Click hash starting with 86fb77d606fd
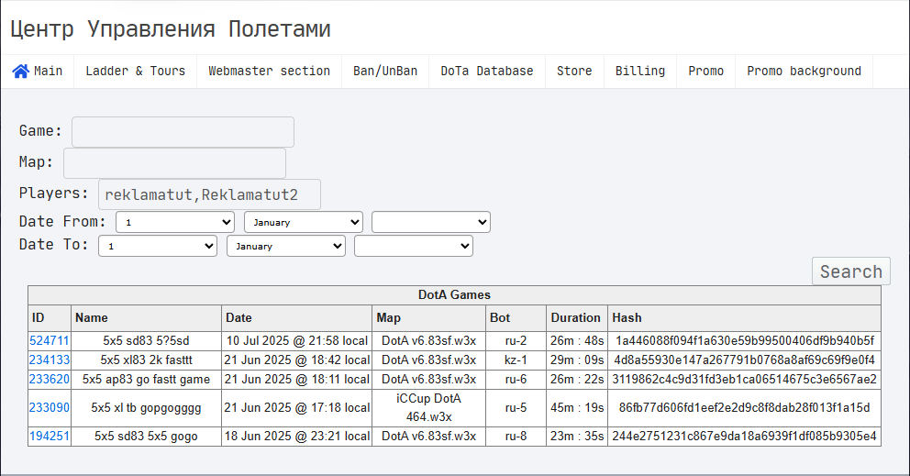 [745, 407]
